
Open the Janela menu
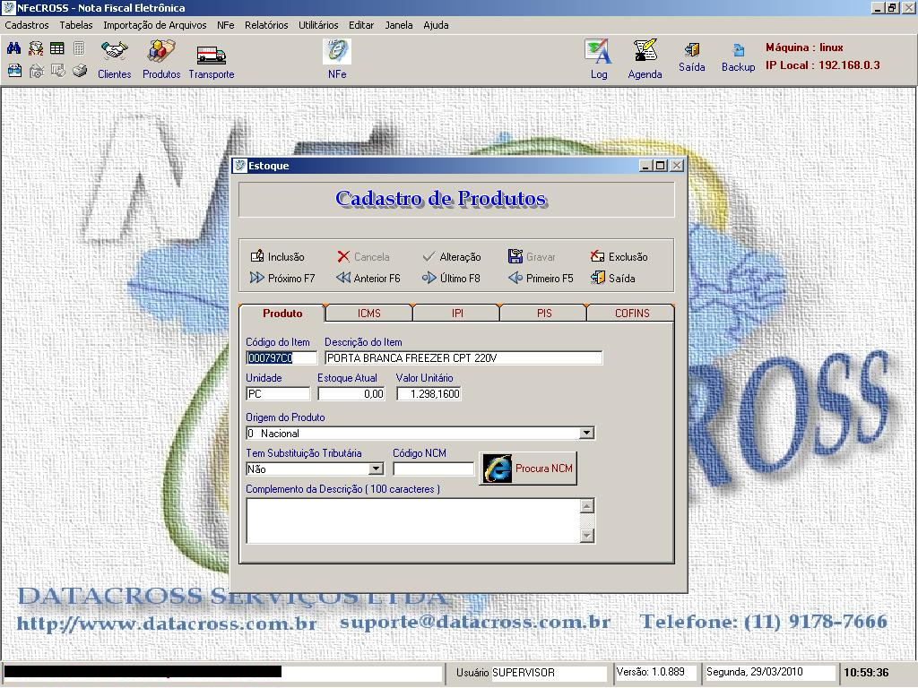pyautogui.click(x=399, y=25)
